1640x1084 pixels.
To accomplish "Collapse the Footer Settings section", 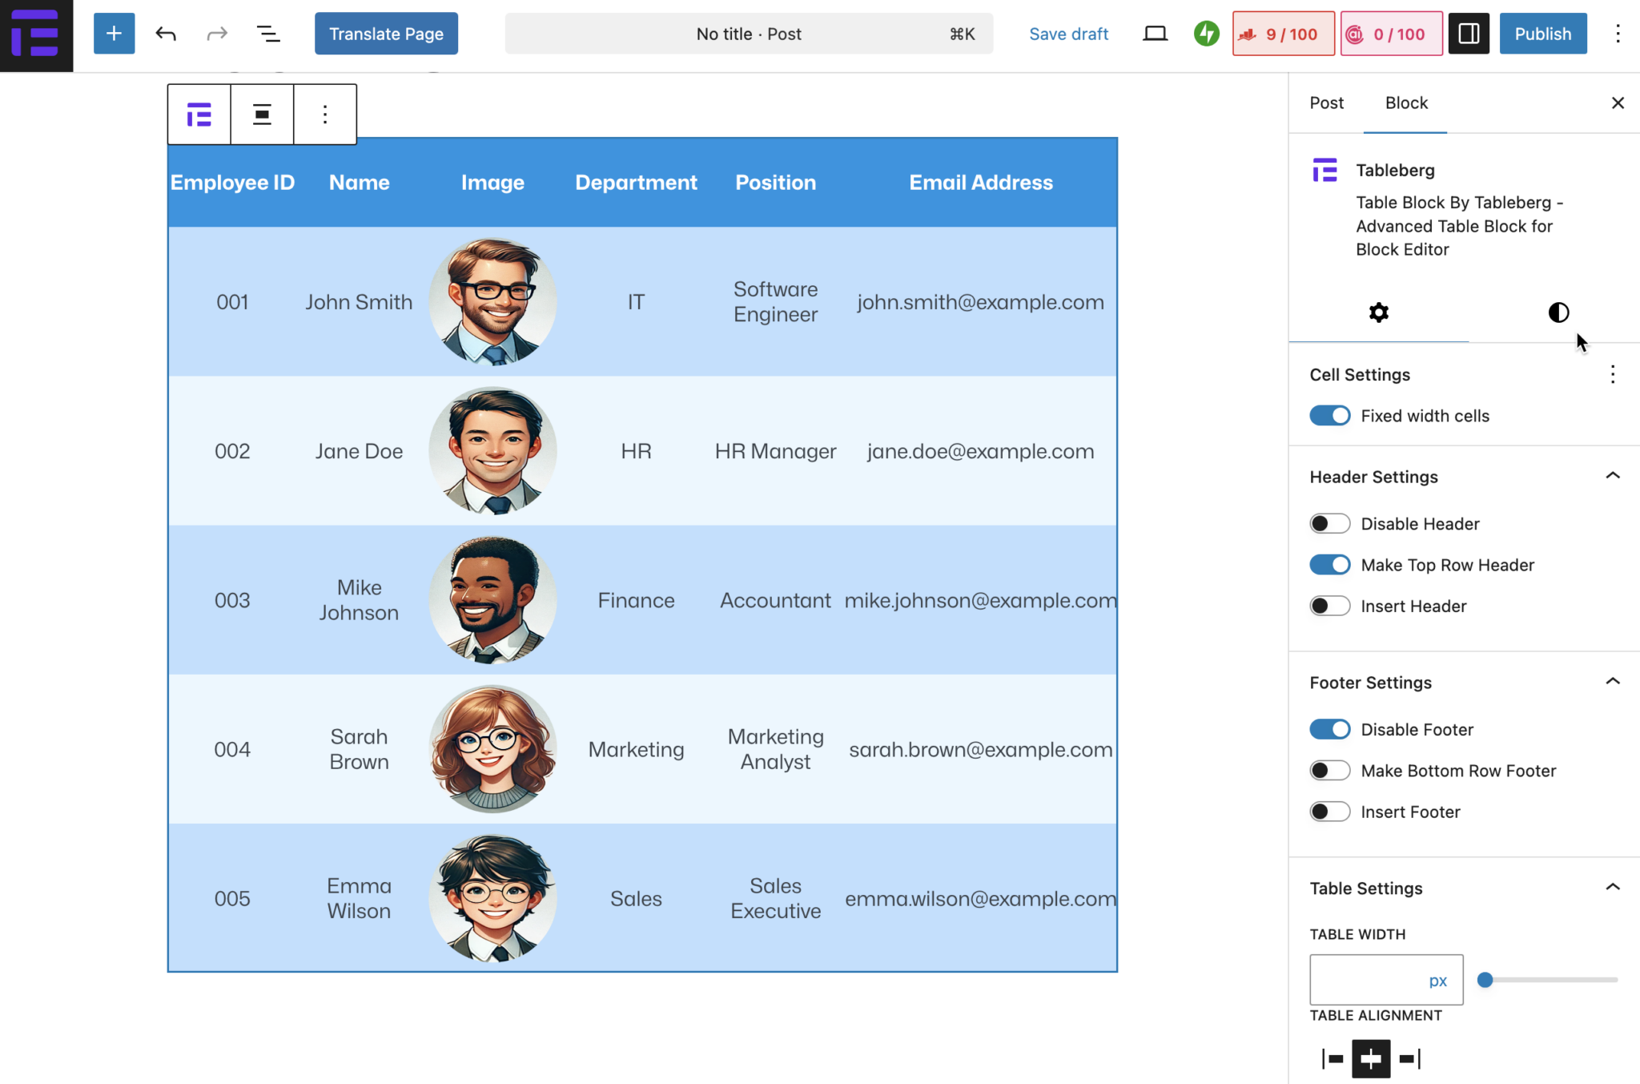I will [1612, 680].
